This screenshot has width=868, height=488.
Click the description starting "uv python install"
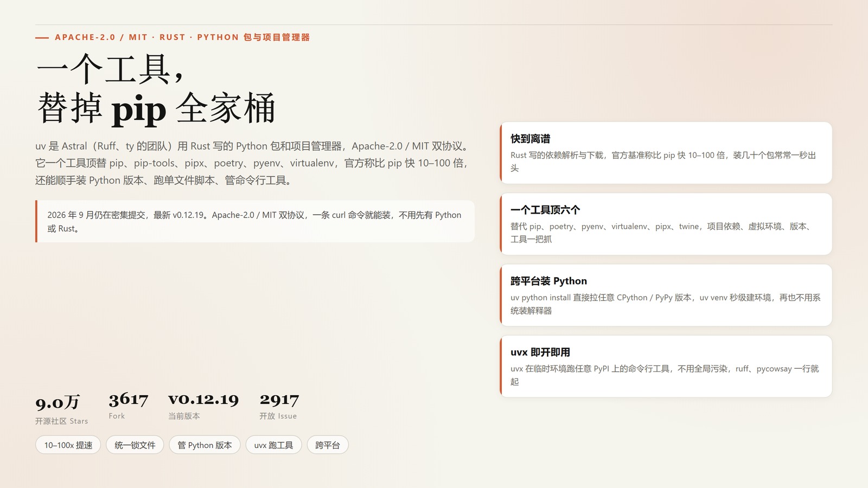665,304
